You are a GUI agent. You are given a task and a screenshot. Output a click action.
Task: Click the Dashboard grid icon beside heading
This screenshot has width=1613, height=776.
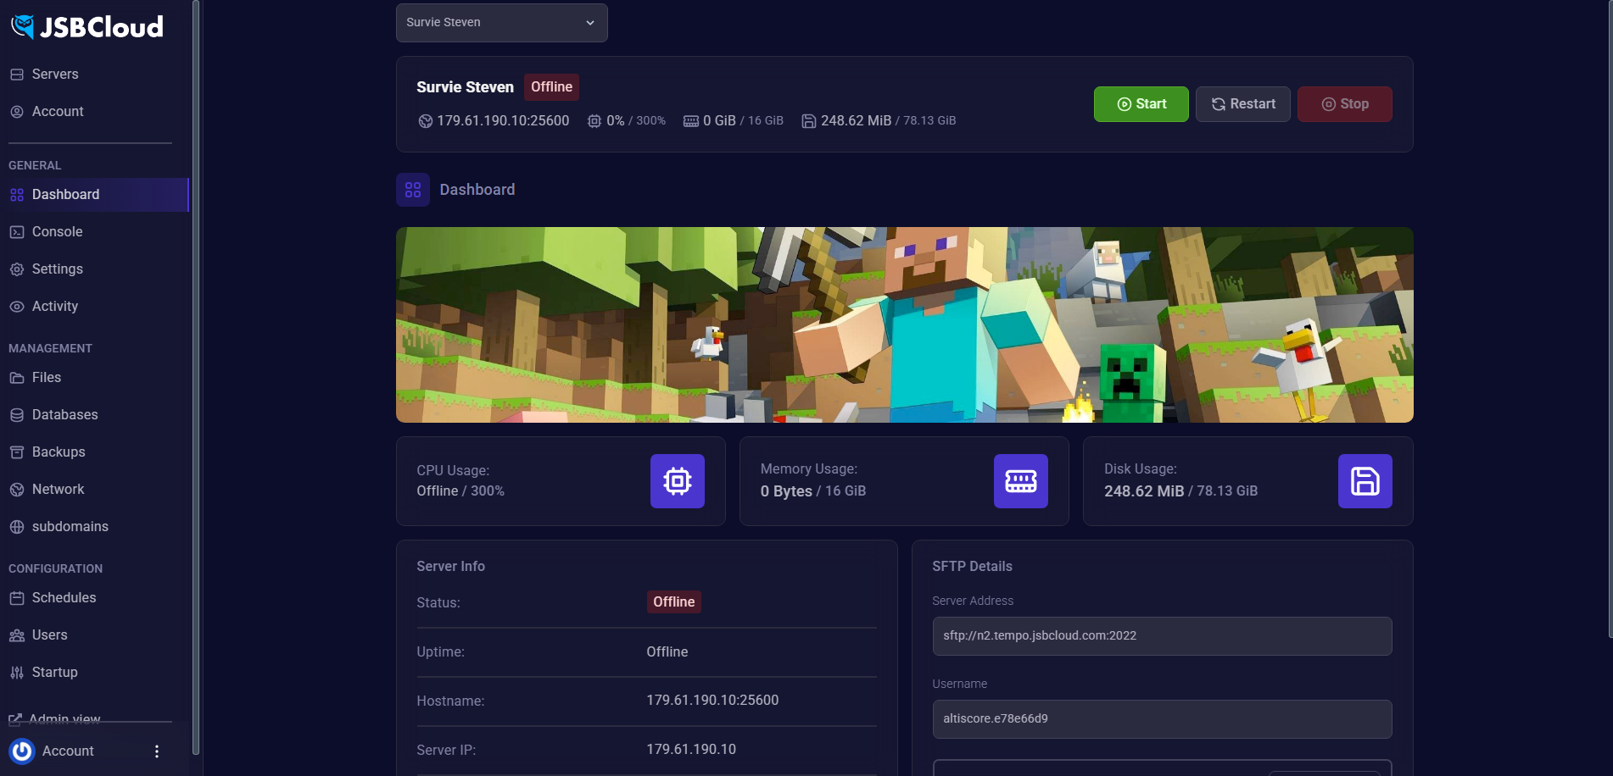tap(413, 190)
